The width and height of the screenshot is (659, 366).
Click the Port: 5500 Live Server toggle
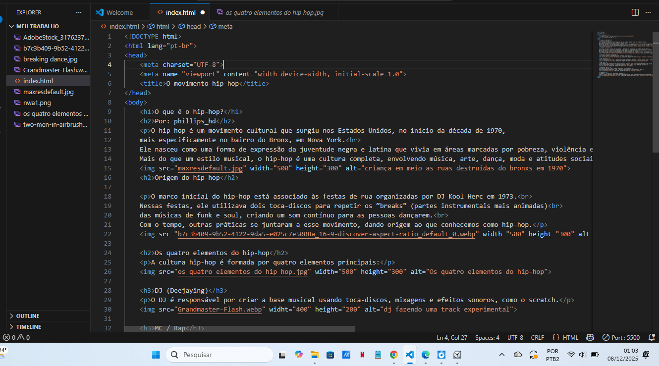tap(621, 337)
